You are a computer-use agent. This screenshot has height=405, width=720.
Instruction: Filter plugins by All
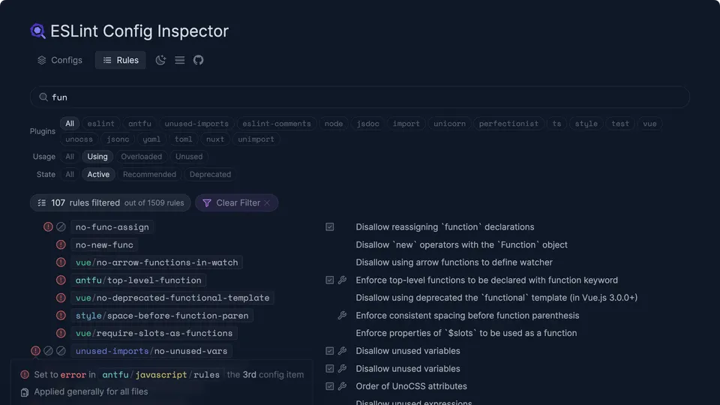pos(69,124)
